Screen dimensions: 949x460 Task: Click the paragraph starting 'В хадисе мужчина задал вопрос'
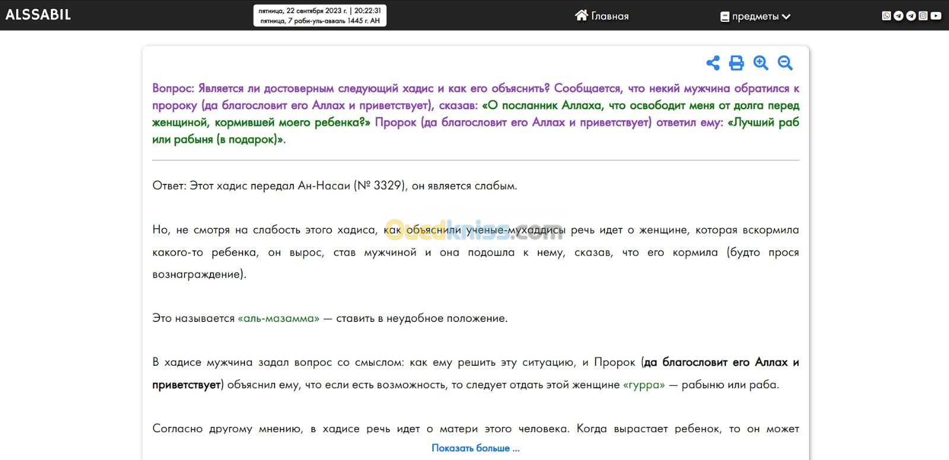click(476, 373)
